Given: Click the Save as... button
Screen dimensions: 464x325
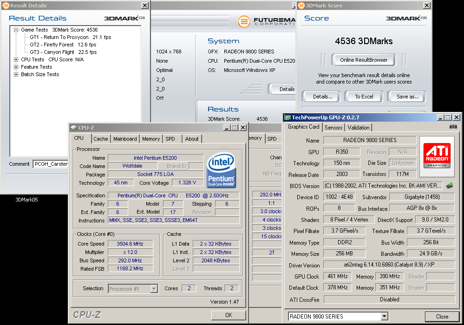Looking at the screenshot, I should [x=407, y=97].
